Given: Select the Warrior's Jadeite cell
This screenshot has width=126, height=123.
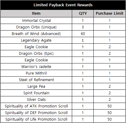Looking at the screenshot, I should pos(36,67).
